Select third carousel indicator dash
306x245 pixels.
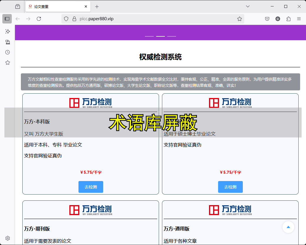[172, 36]
